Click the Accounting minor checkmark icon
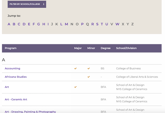 tap(89, 68)
